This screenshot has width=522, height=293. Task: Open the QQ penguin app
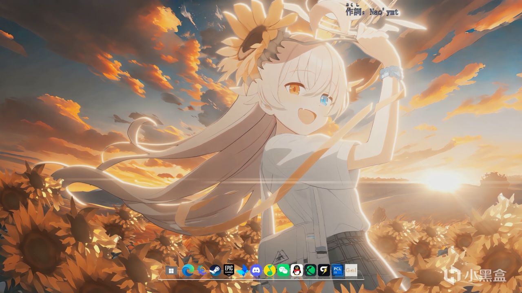(x=297, y=270)
